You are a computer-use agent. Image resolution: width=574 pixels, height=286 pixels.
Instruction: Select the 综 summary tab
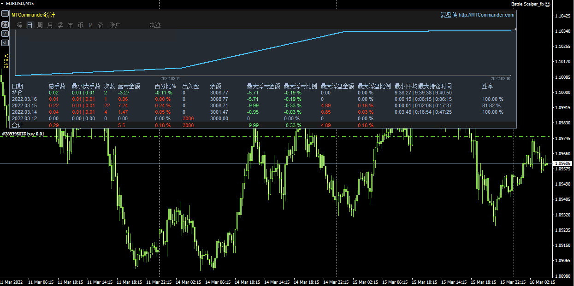click(19, 25)
